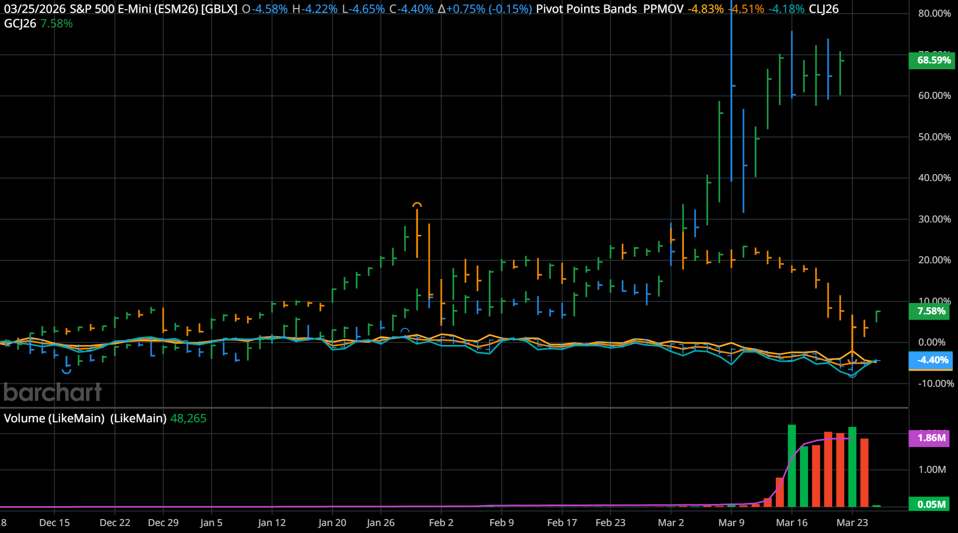Image resolution: width=958 pixels, height=533 pixels.
Task: Click the Jan 20 date on time axis
Action: click(x=332, y=523)
